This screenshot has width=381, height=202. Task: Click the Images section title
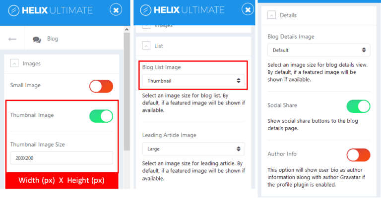tap(32, 63)
